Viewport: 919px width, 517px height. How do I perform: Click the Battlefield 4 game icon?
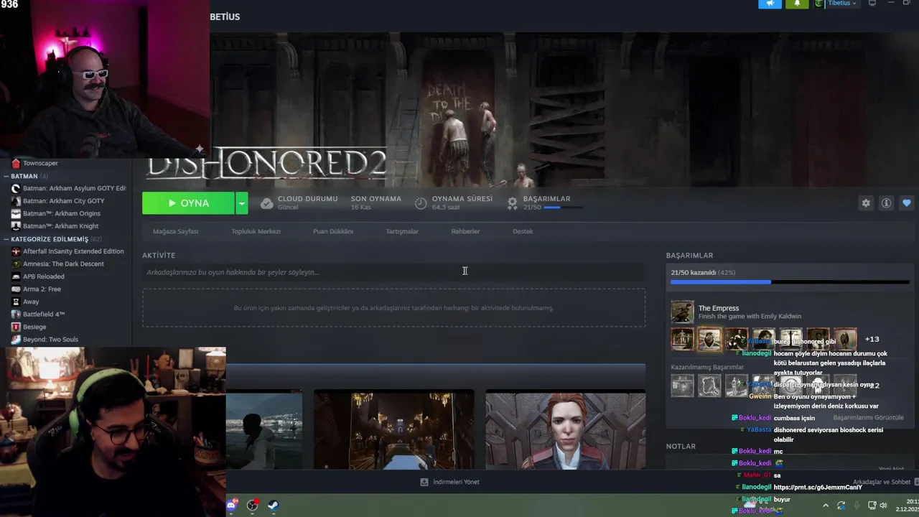click(x=16, y=314)
